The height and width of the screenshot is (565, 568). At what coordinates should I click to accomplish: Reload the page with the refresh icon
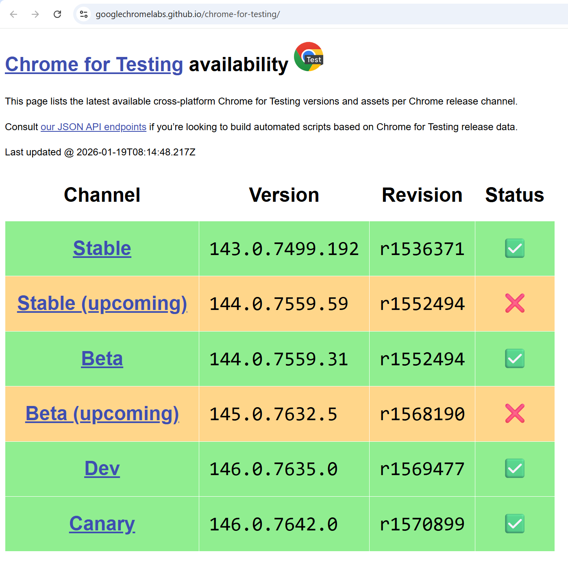pos(57,14)
